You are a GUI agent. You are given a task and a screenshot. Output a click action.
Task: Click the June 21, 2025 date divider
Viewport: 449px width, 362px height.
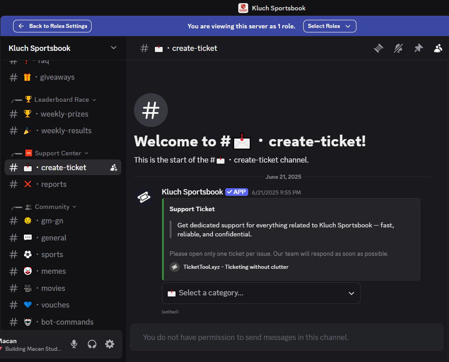[x=283, y=177]
